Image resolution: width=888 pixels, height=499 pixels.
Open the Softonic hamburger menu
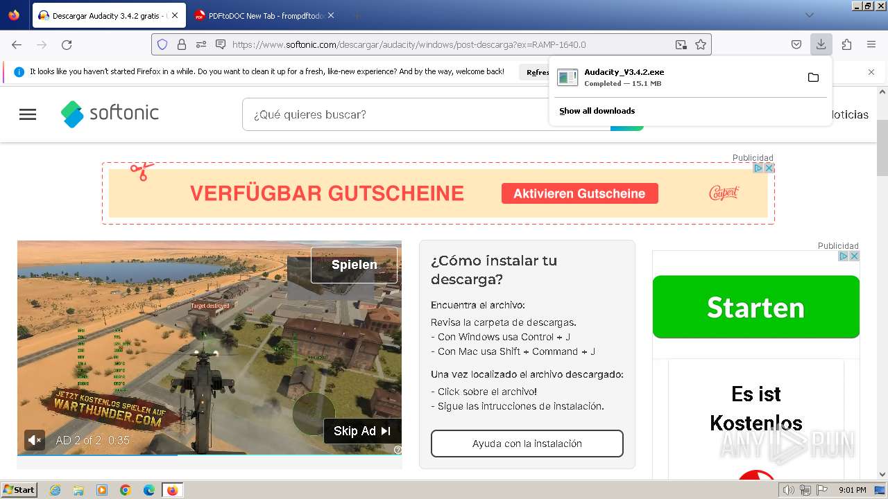tap(28, 114)
